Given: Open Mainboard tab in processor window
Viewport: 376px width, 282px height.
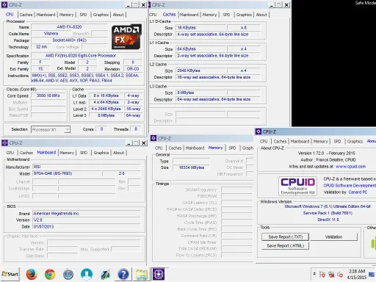Looking at the screenshot, I should (x=46, y=15).
